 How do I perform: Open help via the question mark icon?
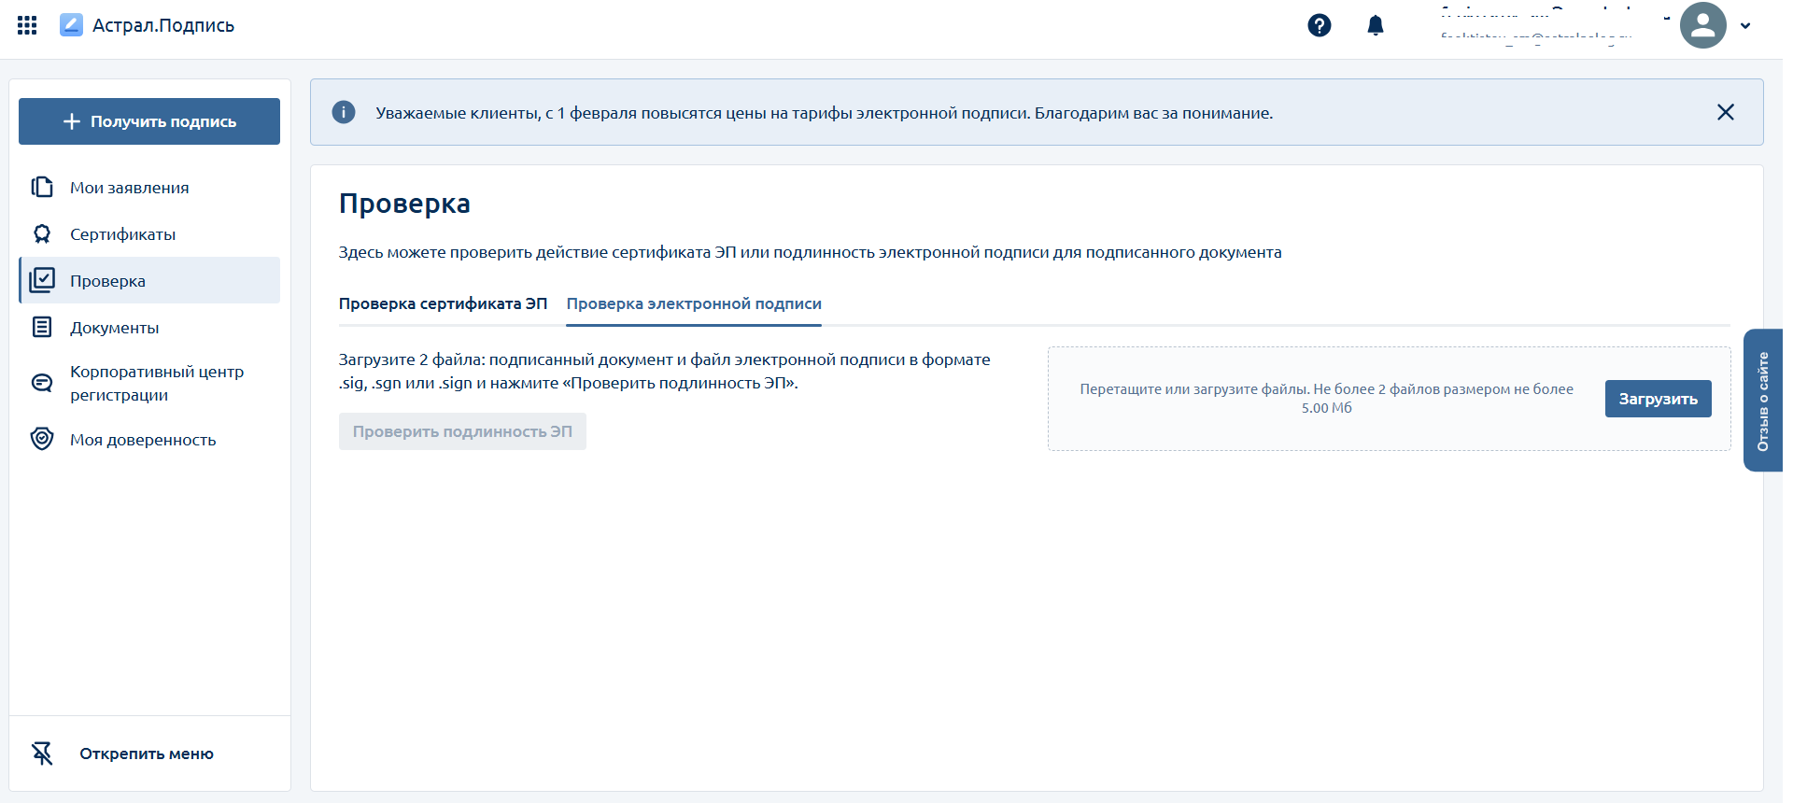coord(1319,25)
